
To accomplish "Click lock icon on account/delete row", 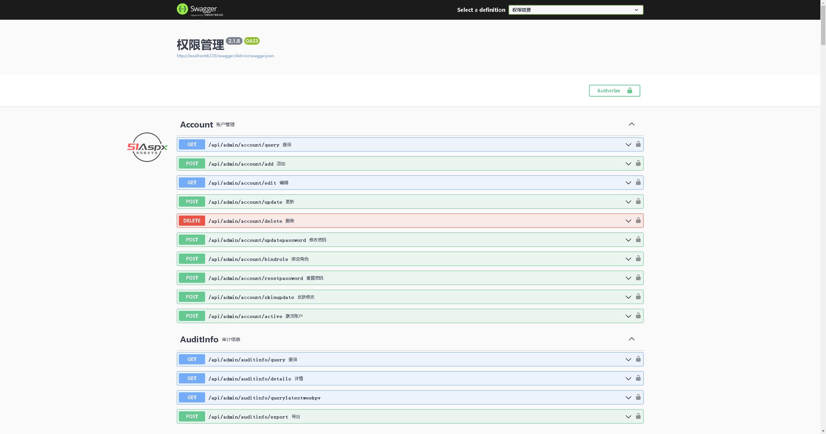I will tap(638, 220).
